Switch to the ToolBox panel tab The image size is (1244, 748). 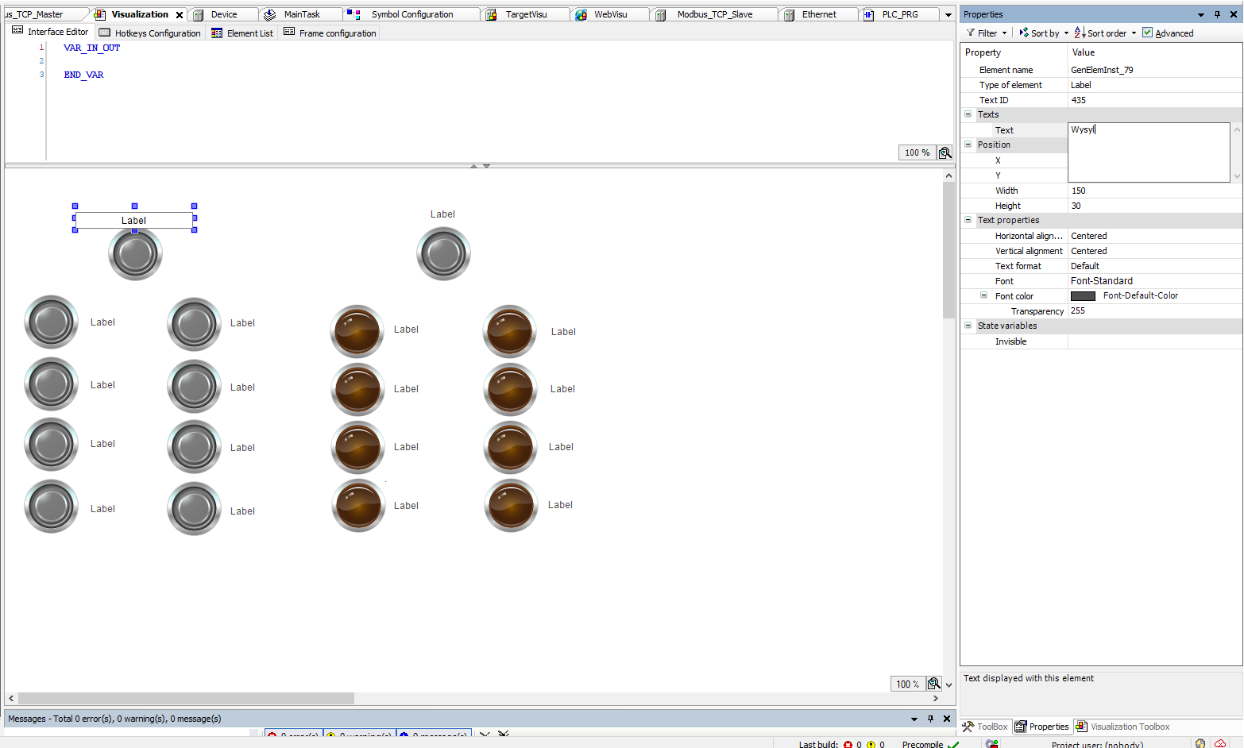[985, 727]
